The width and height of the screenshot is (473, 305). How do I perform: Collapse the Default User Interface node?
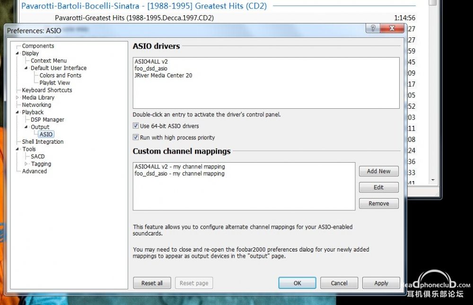(x=26, y=68)
